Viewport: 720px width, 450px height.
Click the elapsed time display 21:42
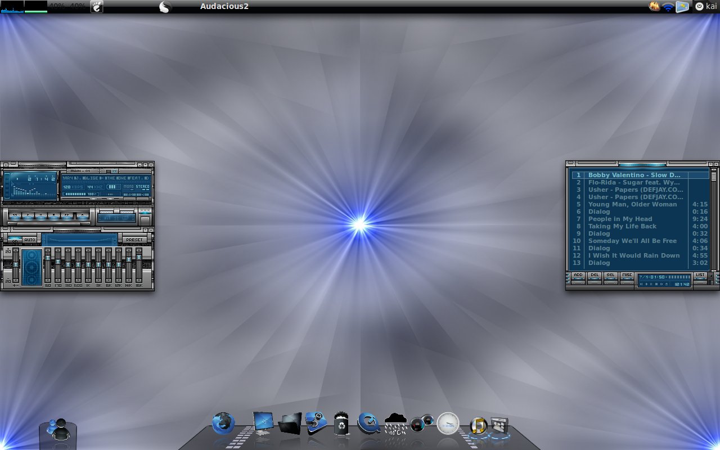point(41,178)
